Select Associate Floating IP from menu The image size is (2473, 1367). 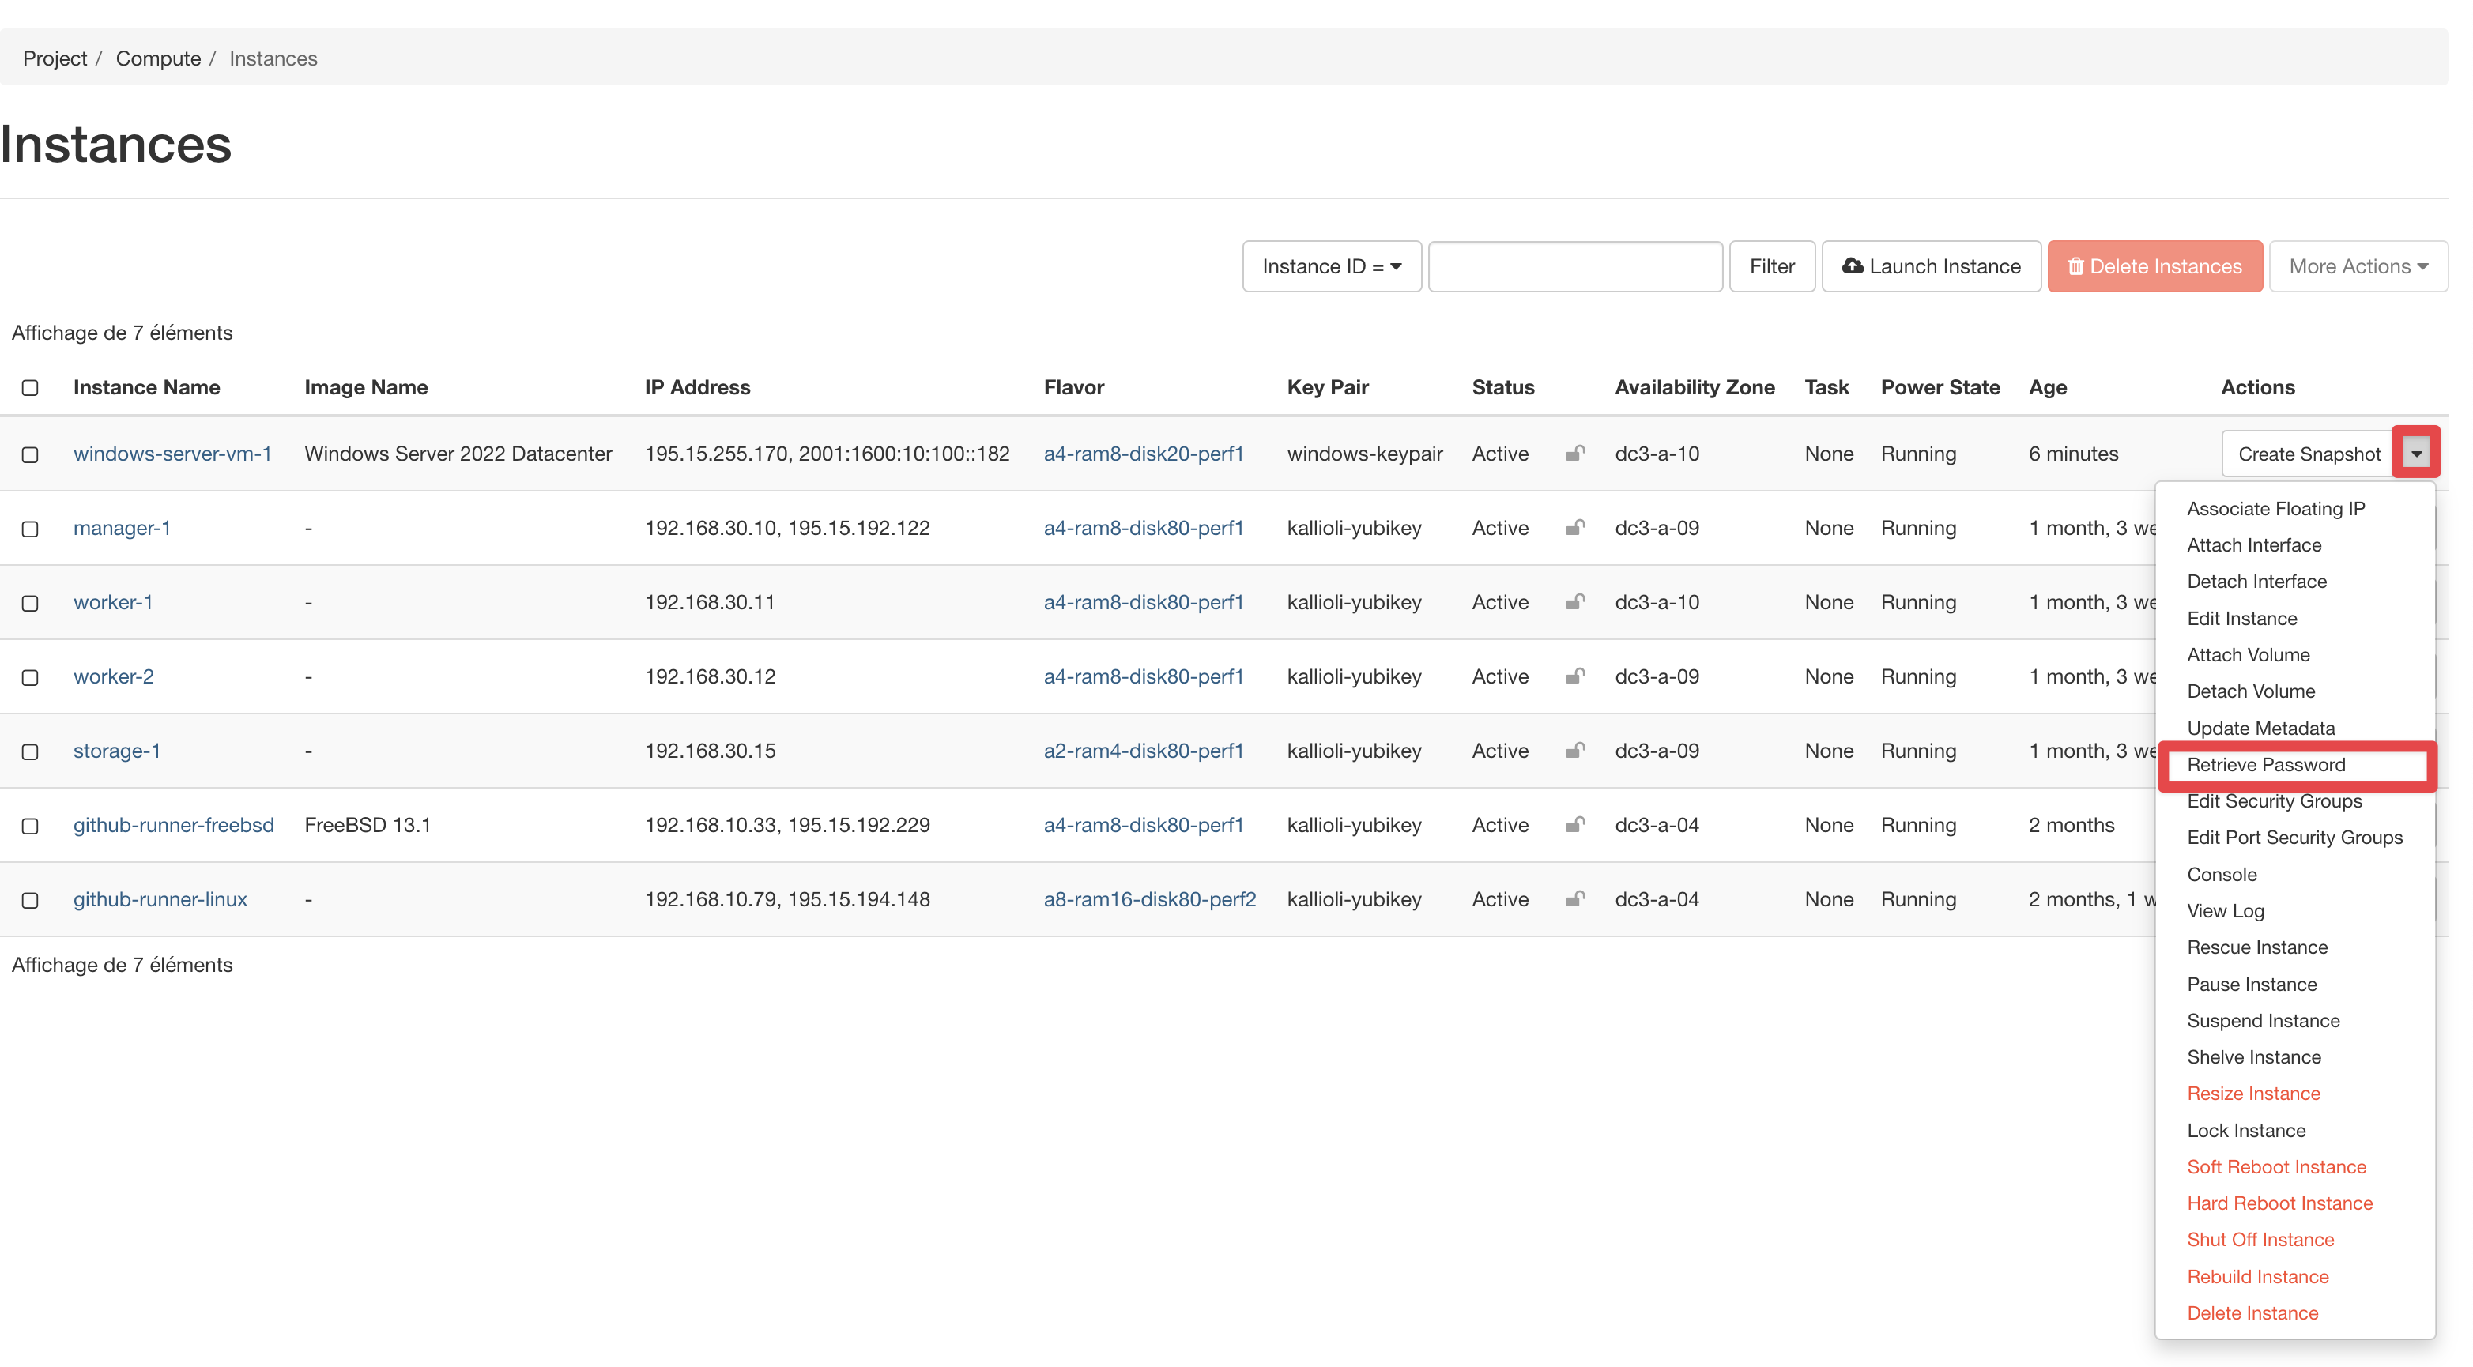tap(2275, 509)
